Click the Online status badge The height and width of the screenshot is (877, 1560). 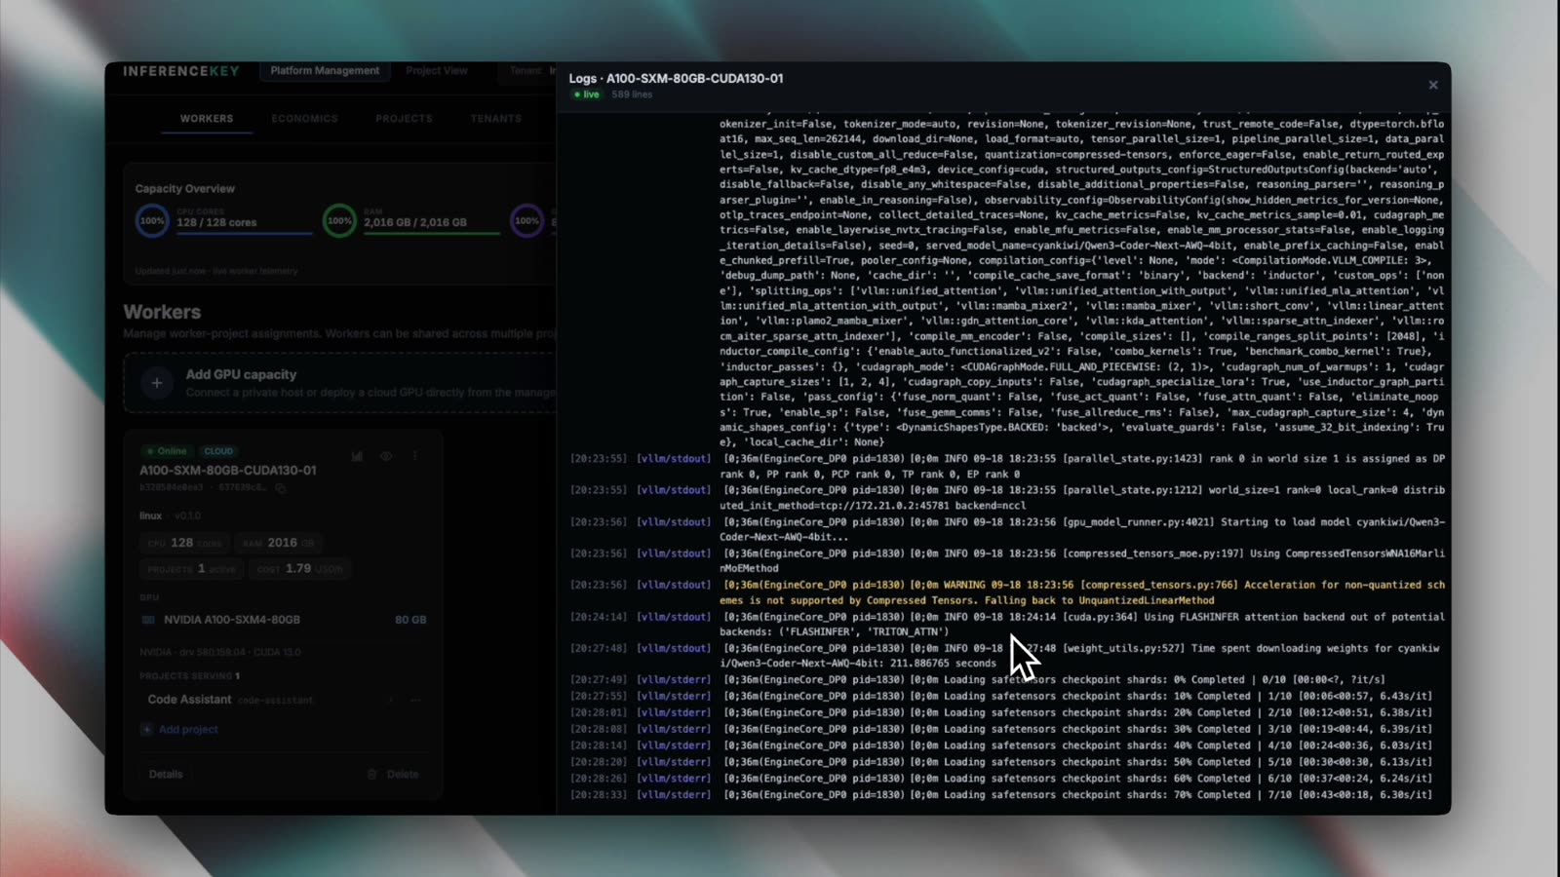pos(167,451)
